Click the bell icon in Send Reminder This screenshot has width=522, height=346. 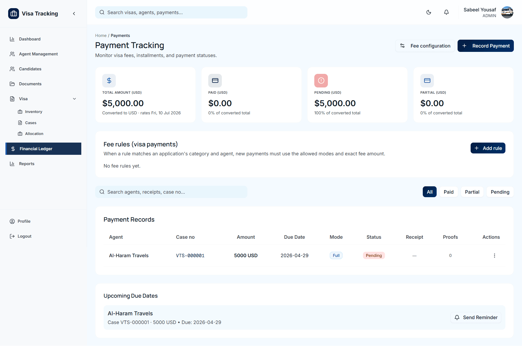pyautogui.click(x=457, y=317)
